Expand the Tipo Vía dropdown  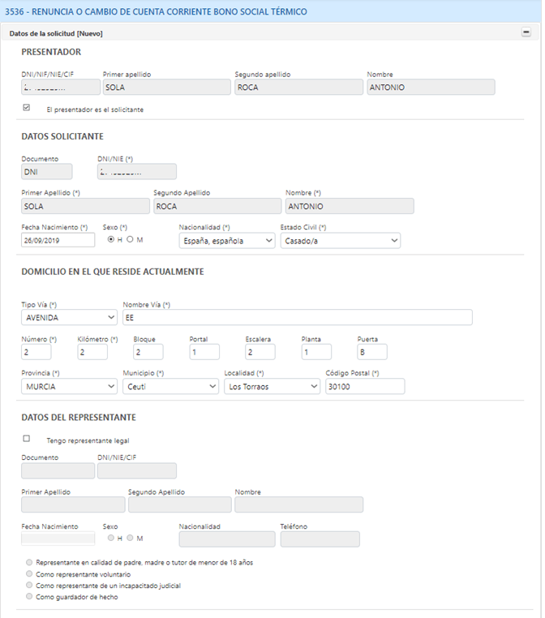pyautogui.click(x=69, y=317)
